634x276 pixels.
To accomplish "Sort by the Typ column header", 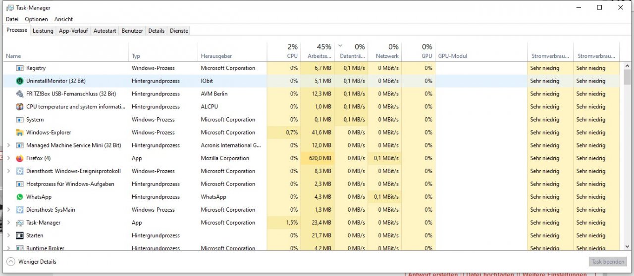I will click(163, 51).
